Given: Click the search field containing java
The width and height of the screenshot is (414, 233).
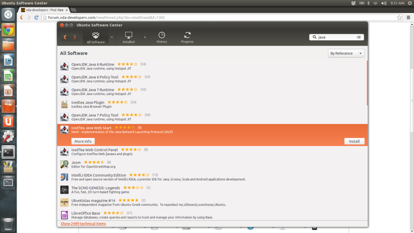Looking at the screenshot, I should coord(336,37).
